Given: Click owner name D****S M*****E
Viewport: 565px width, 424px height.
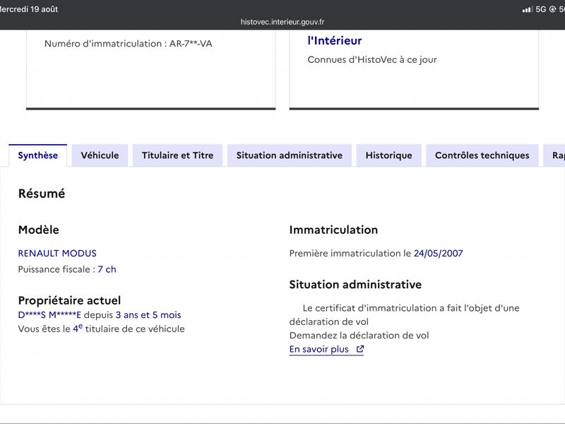Looking at the screenshot, I should [49, 314].
